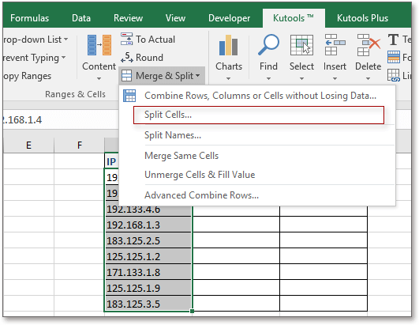Viewport: 419px width, 325px height.
Task: Expand the Charts dropdown arrow
Action: [x=228, y=79]
